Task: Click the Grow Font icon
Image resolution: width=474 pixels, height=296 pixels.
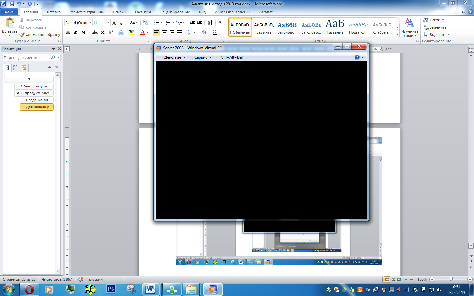Action: pyautogui.click(x=114, y=23)
